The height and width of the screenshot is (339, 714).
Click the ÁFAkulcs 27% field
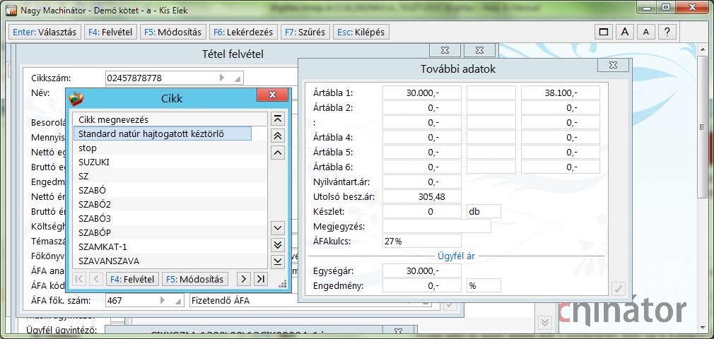coord(421,241)
